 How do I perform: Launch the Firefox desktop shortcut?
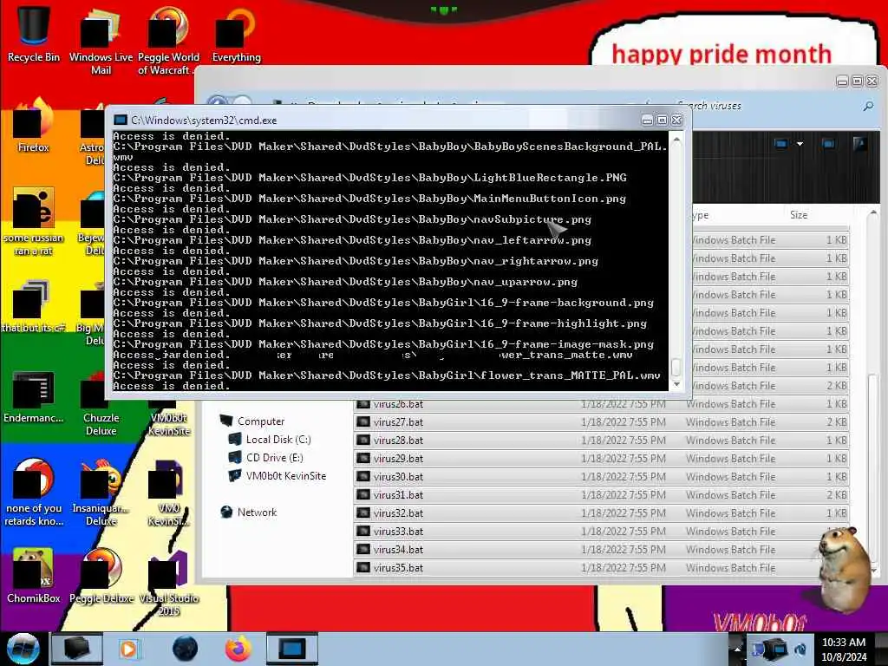coord(34,127)
